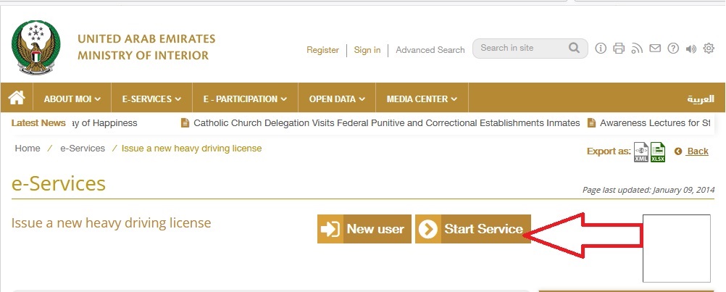The height and width of the screenshot is (292, 726).
Task: Export page as XLSX file icon
Action: coord(658,152)
